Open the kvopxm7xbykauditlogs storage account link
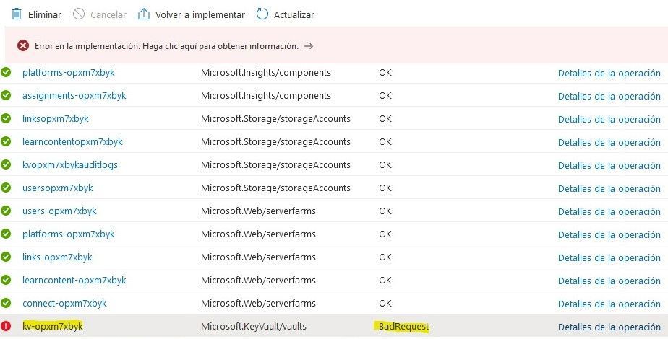Image resolution: width=668 pixels, height=339 pixels. (70, 165)
